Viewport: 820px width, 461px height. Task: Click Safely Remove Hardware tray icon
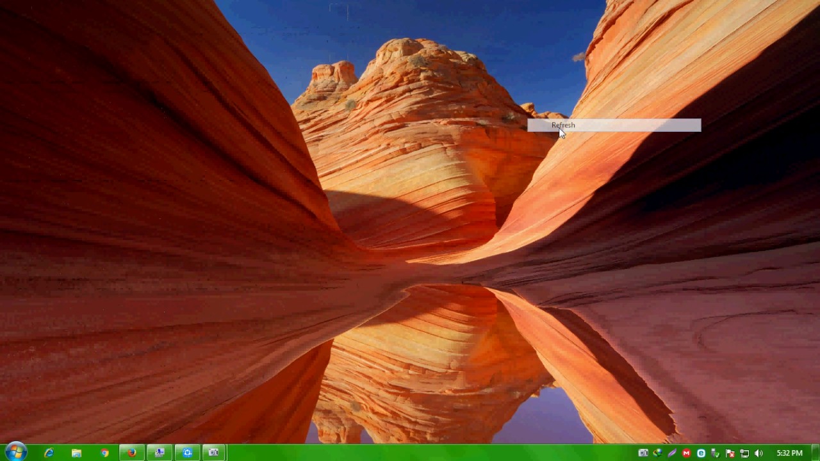tap(715, 453)
